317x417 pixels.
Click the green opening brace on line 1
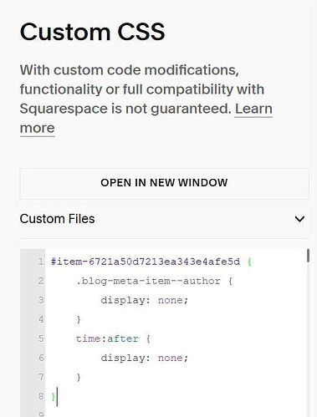(249, 262)
